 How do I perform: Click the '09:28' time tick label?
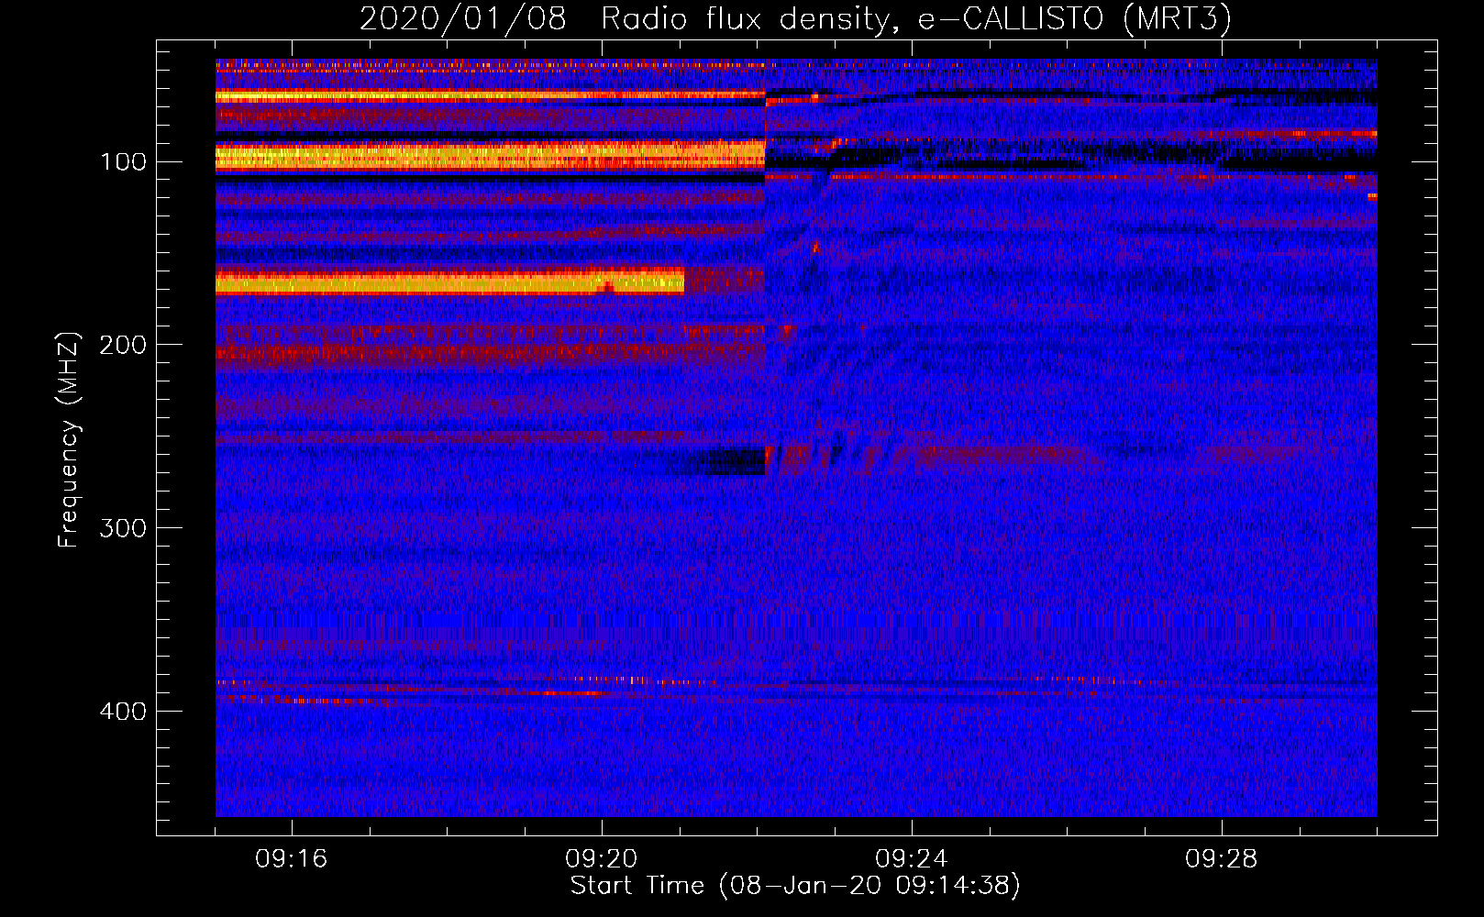coord(1222,859)
